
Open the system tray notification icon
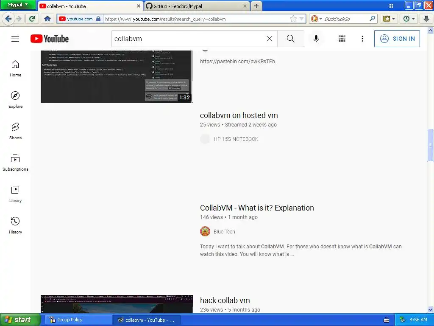(x=403, y=320)
